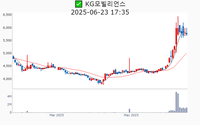Click the 0 volume axis label
The image size is (200, 125).
tap(11, 112)
